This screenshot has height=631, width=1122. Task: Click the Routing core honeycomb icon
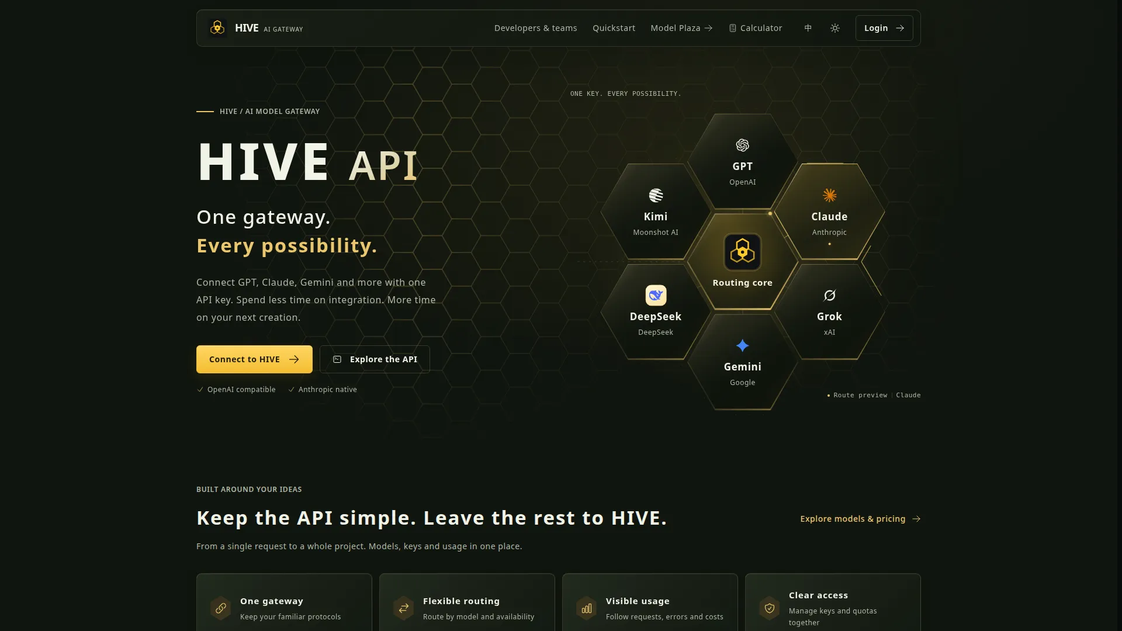pyautogui.click(x=742, y=252)
